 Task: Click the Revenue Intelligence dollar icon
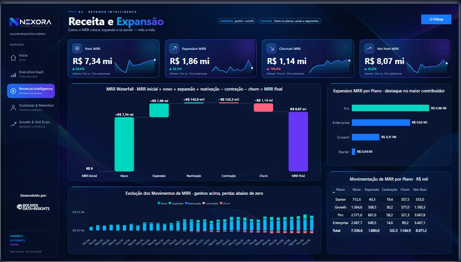13,91
